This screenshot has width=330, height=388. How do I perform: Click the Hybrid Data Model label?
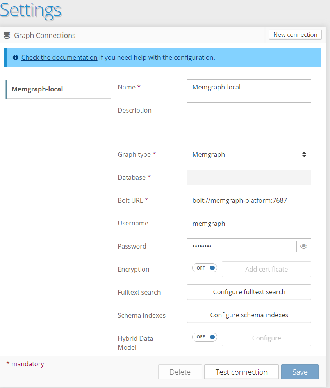pos(135,343)
